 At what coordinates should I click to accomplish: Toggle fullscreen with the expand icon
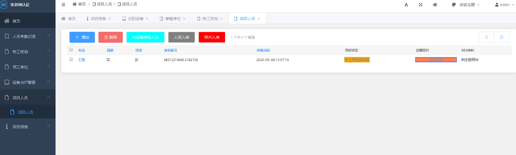click(421, 5)
